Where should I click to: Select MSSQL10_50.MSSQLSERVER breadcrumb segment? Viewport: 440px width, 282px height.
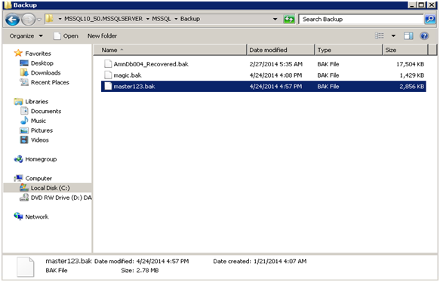(103, 19)
